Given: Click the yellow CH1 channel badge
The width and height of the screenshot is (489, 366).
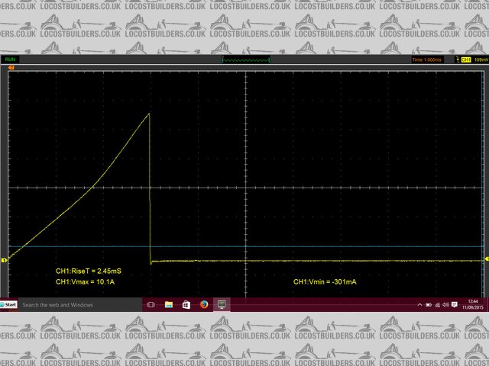Looking at the screenshot, I should (466, 59).
